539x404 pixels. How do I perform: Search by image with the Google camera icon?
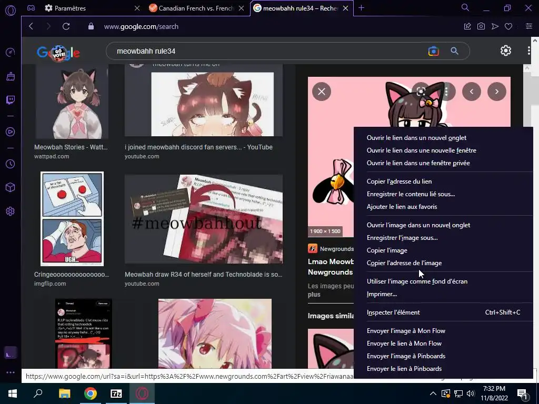434,51
